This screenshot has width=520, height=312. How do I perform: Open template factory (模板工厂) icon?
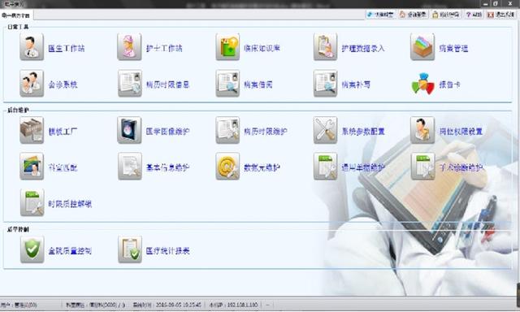coord(32,130)
